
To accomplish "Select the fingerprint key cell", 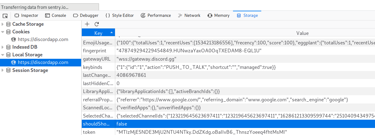I will (98, 51).
